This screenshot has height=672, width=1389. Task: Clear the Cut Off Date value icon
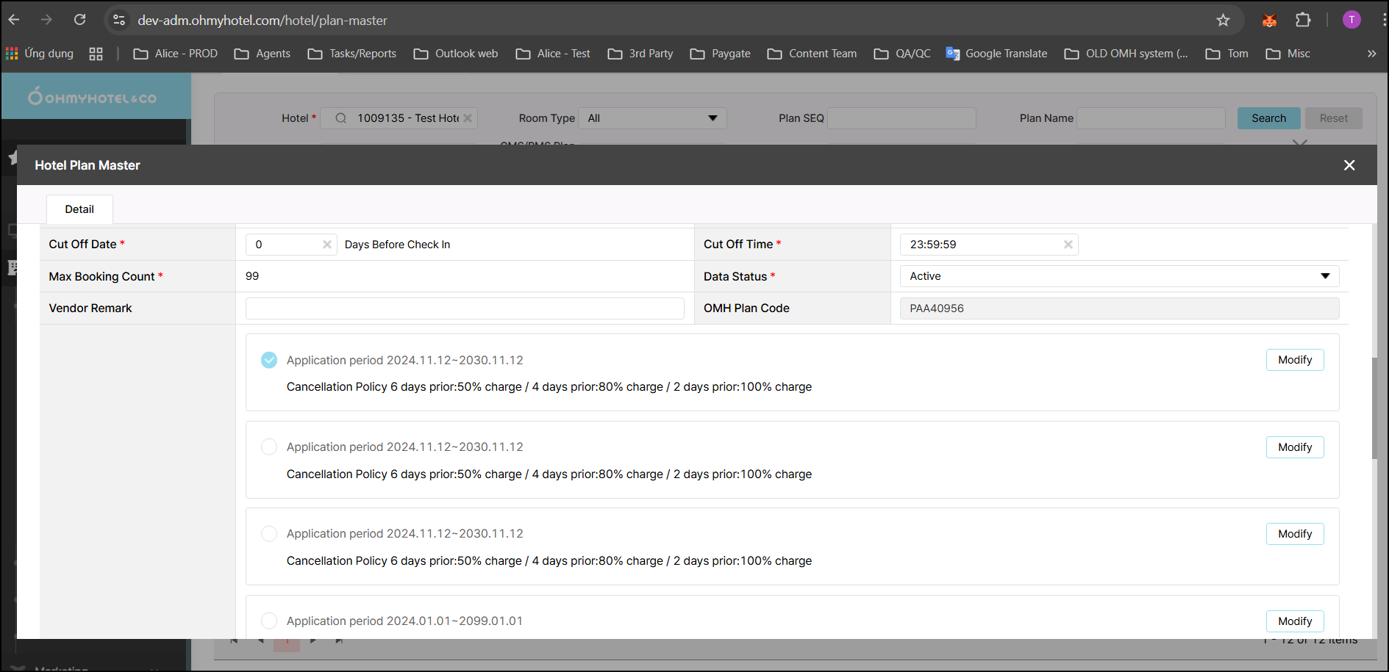point(326,245)
